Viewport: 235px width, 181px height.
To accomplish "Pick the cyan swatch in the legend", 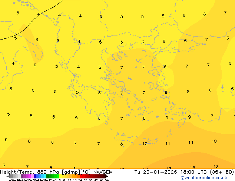I will (x=45, y=176).
